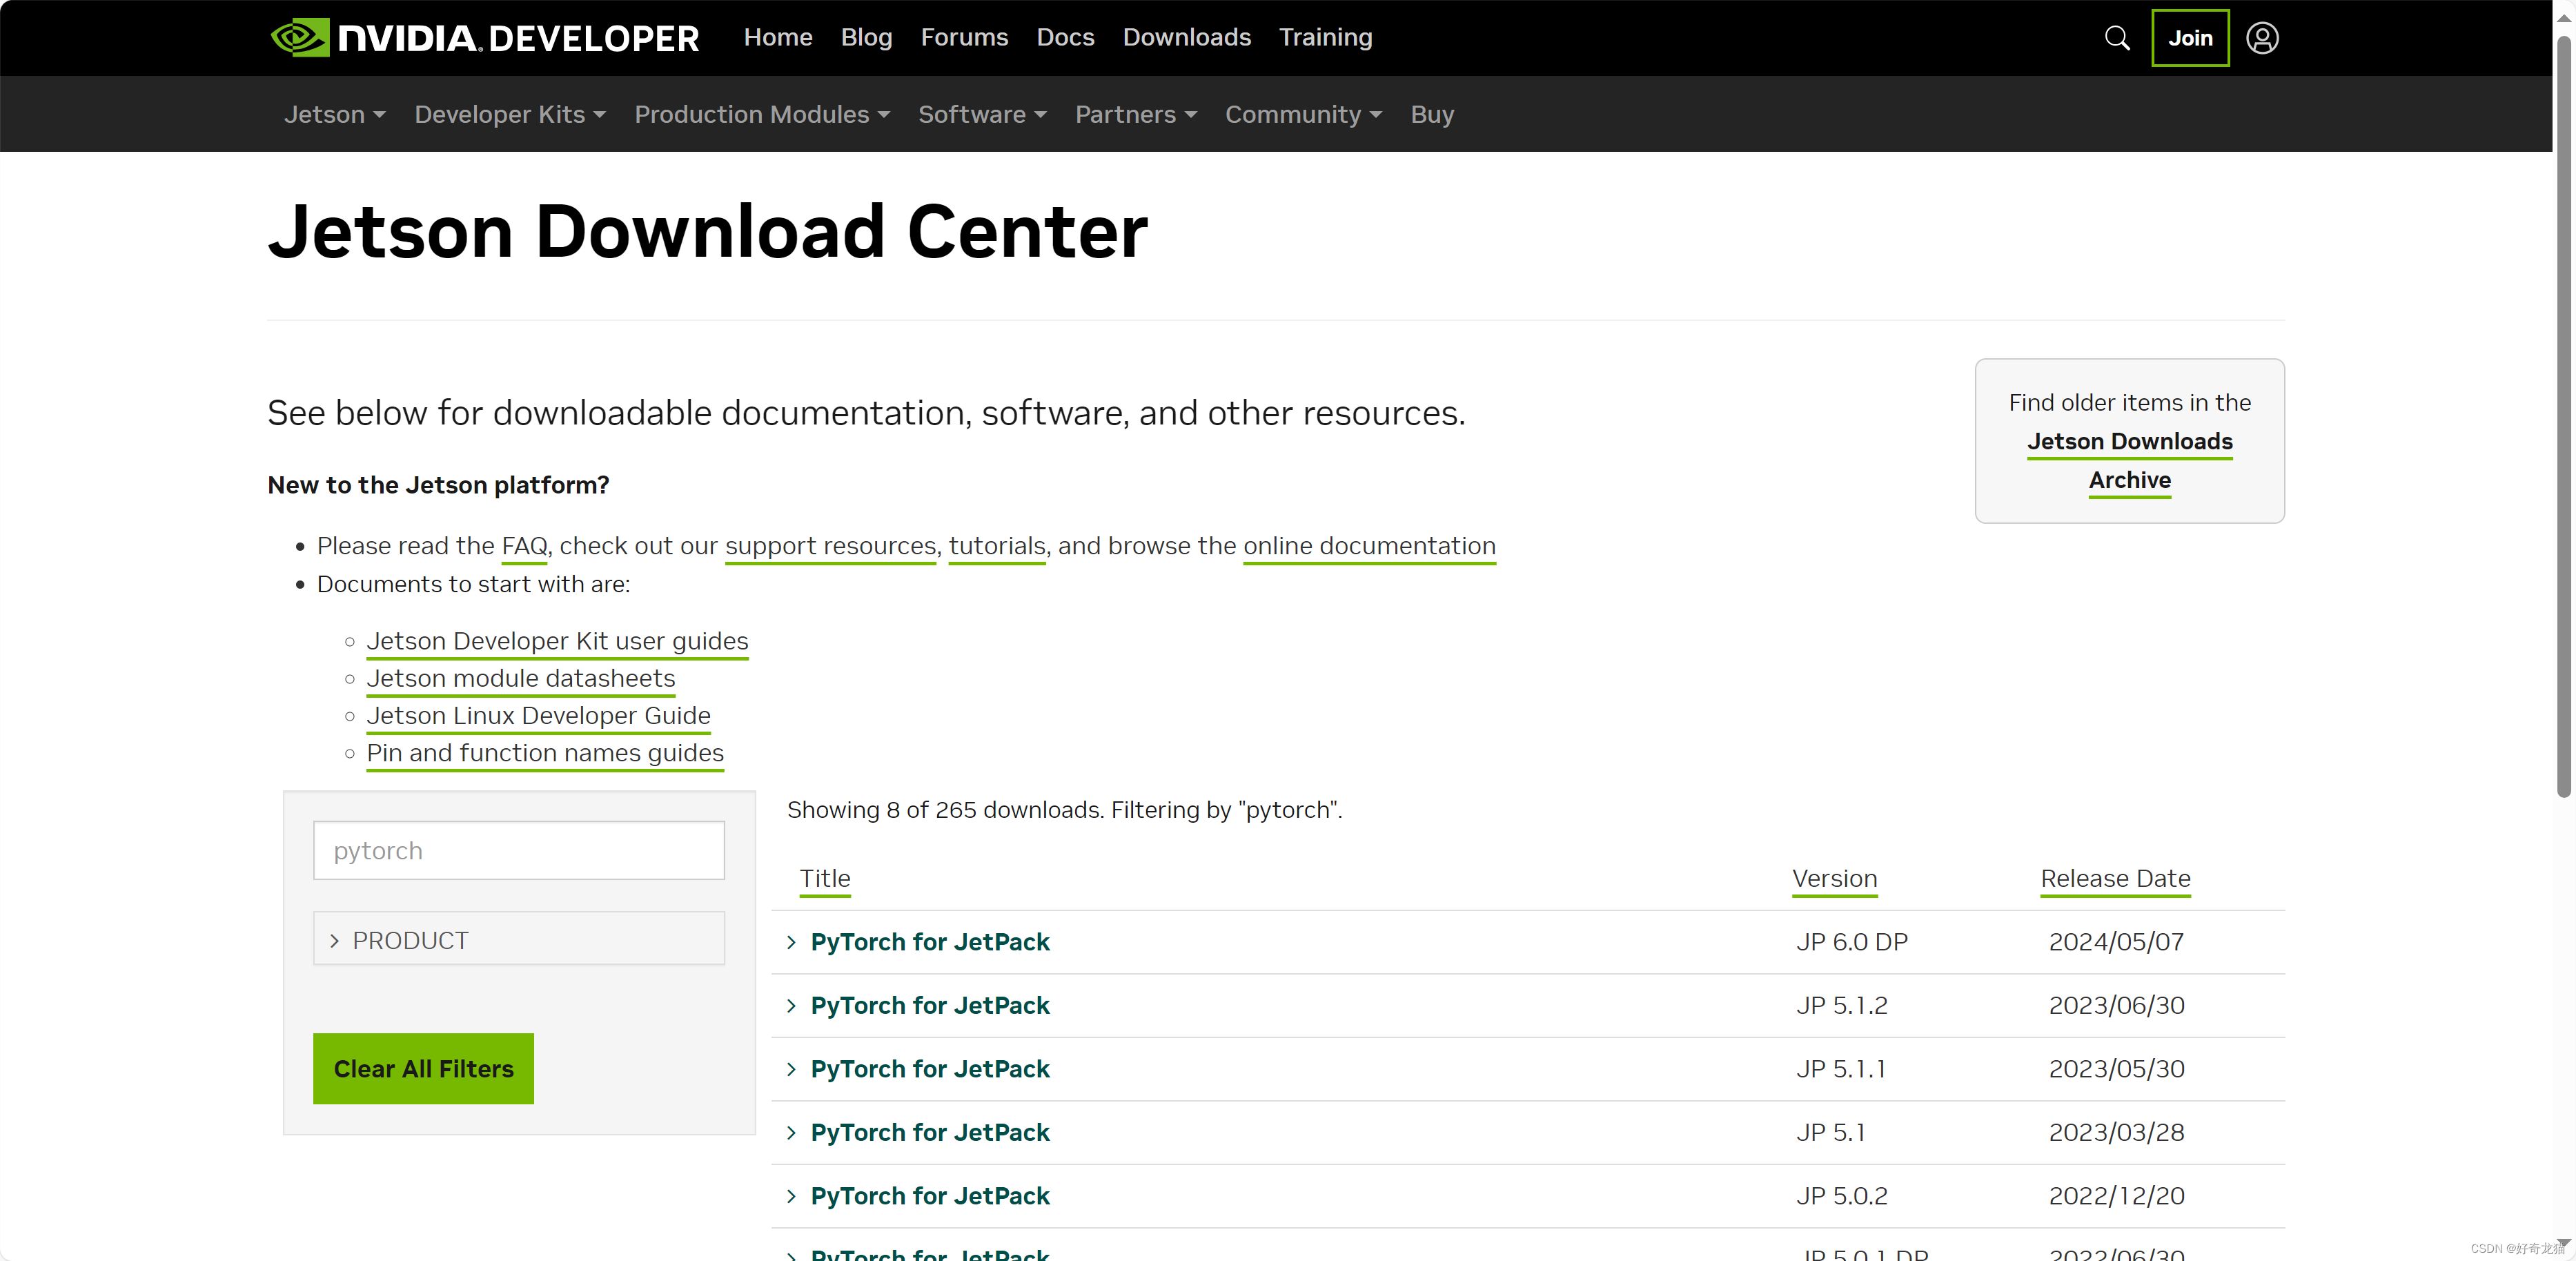Expand the Partners dropdown menu
This screenshot has height=1261, width=2576.
[1136, 114]
